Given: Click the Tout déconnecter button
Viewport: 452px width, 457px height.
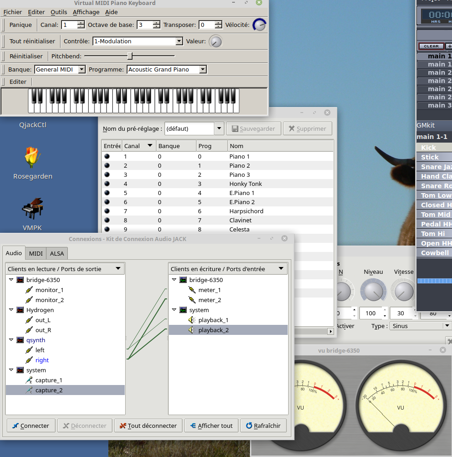Looking at the screenshot, I should coord(148,426).
